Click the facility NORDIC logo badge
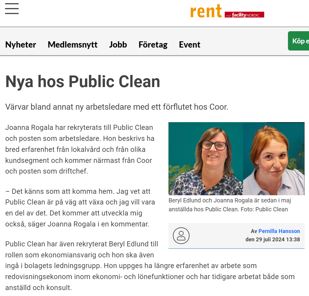The image size is (309, 296). click(x=244, y=15)
